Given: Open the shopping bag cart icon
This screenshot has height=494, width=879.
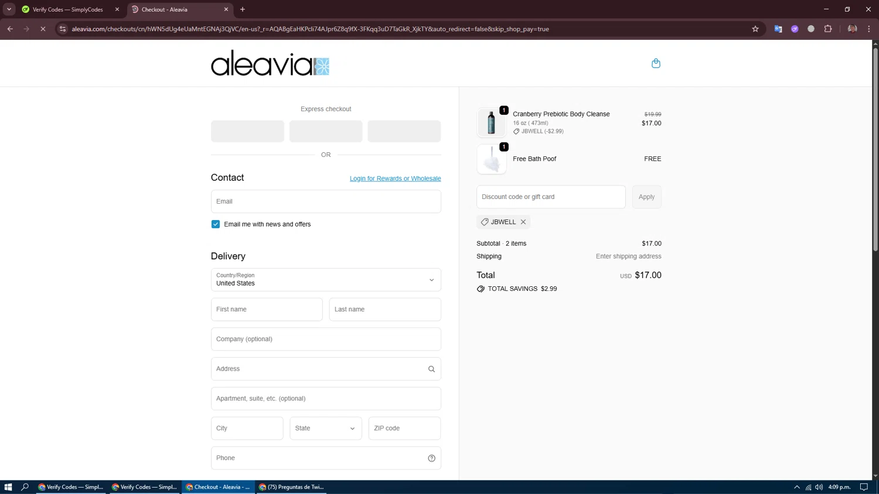Looking at the screenshot, I should coord(656,63).
